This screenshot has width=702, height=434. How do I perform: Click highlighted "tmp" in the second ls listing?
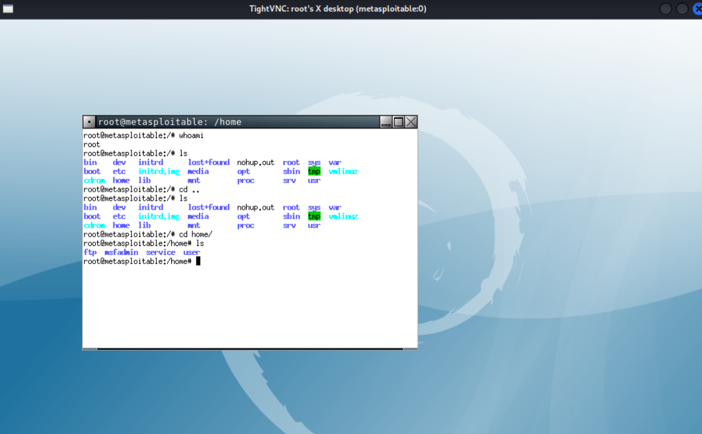coord(314,216)
